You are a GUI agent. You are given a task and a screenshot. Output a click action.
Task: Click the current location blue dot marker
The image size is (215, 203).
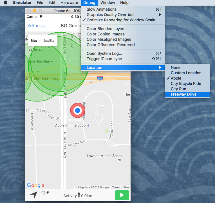[78, 110]
